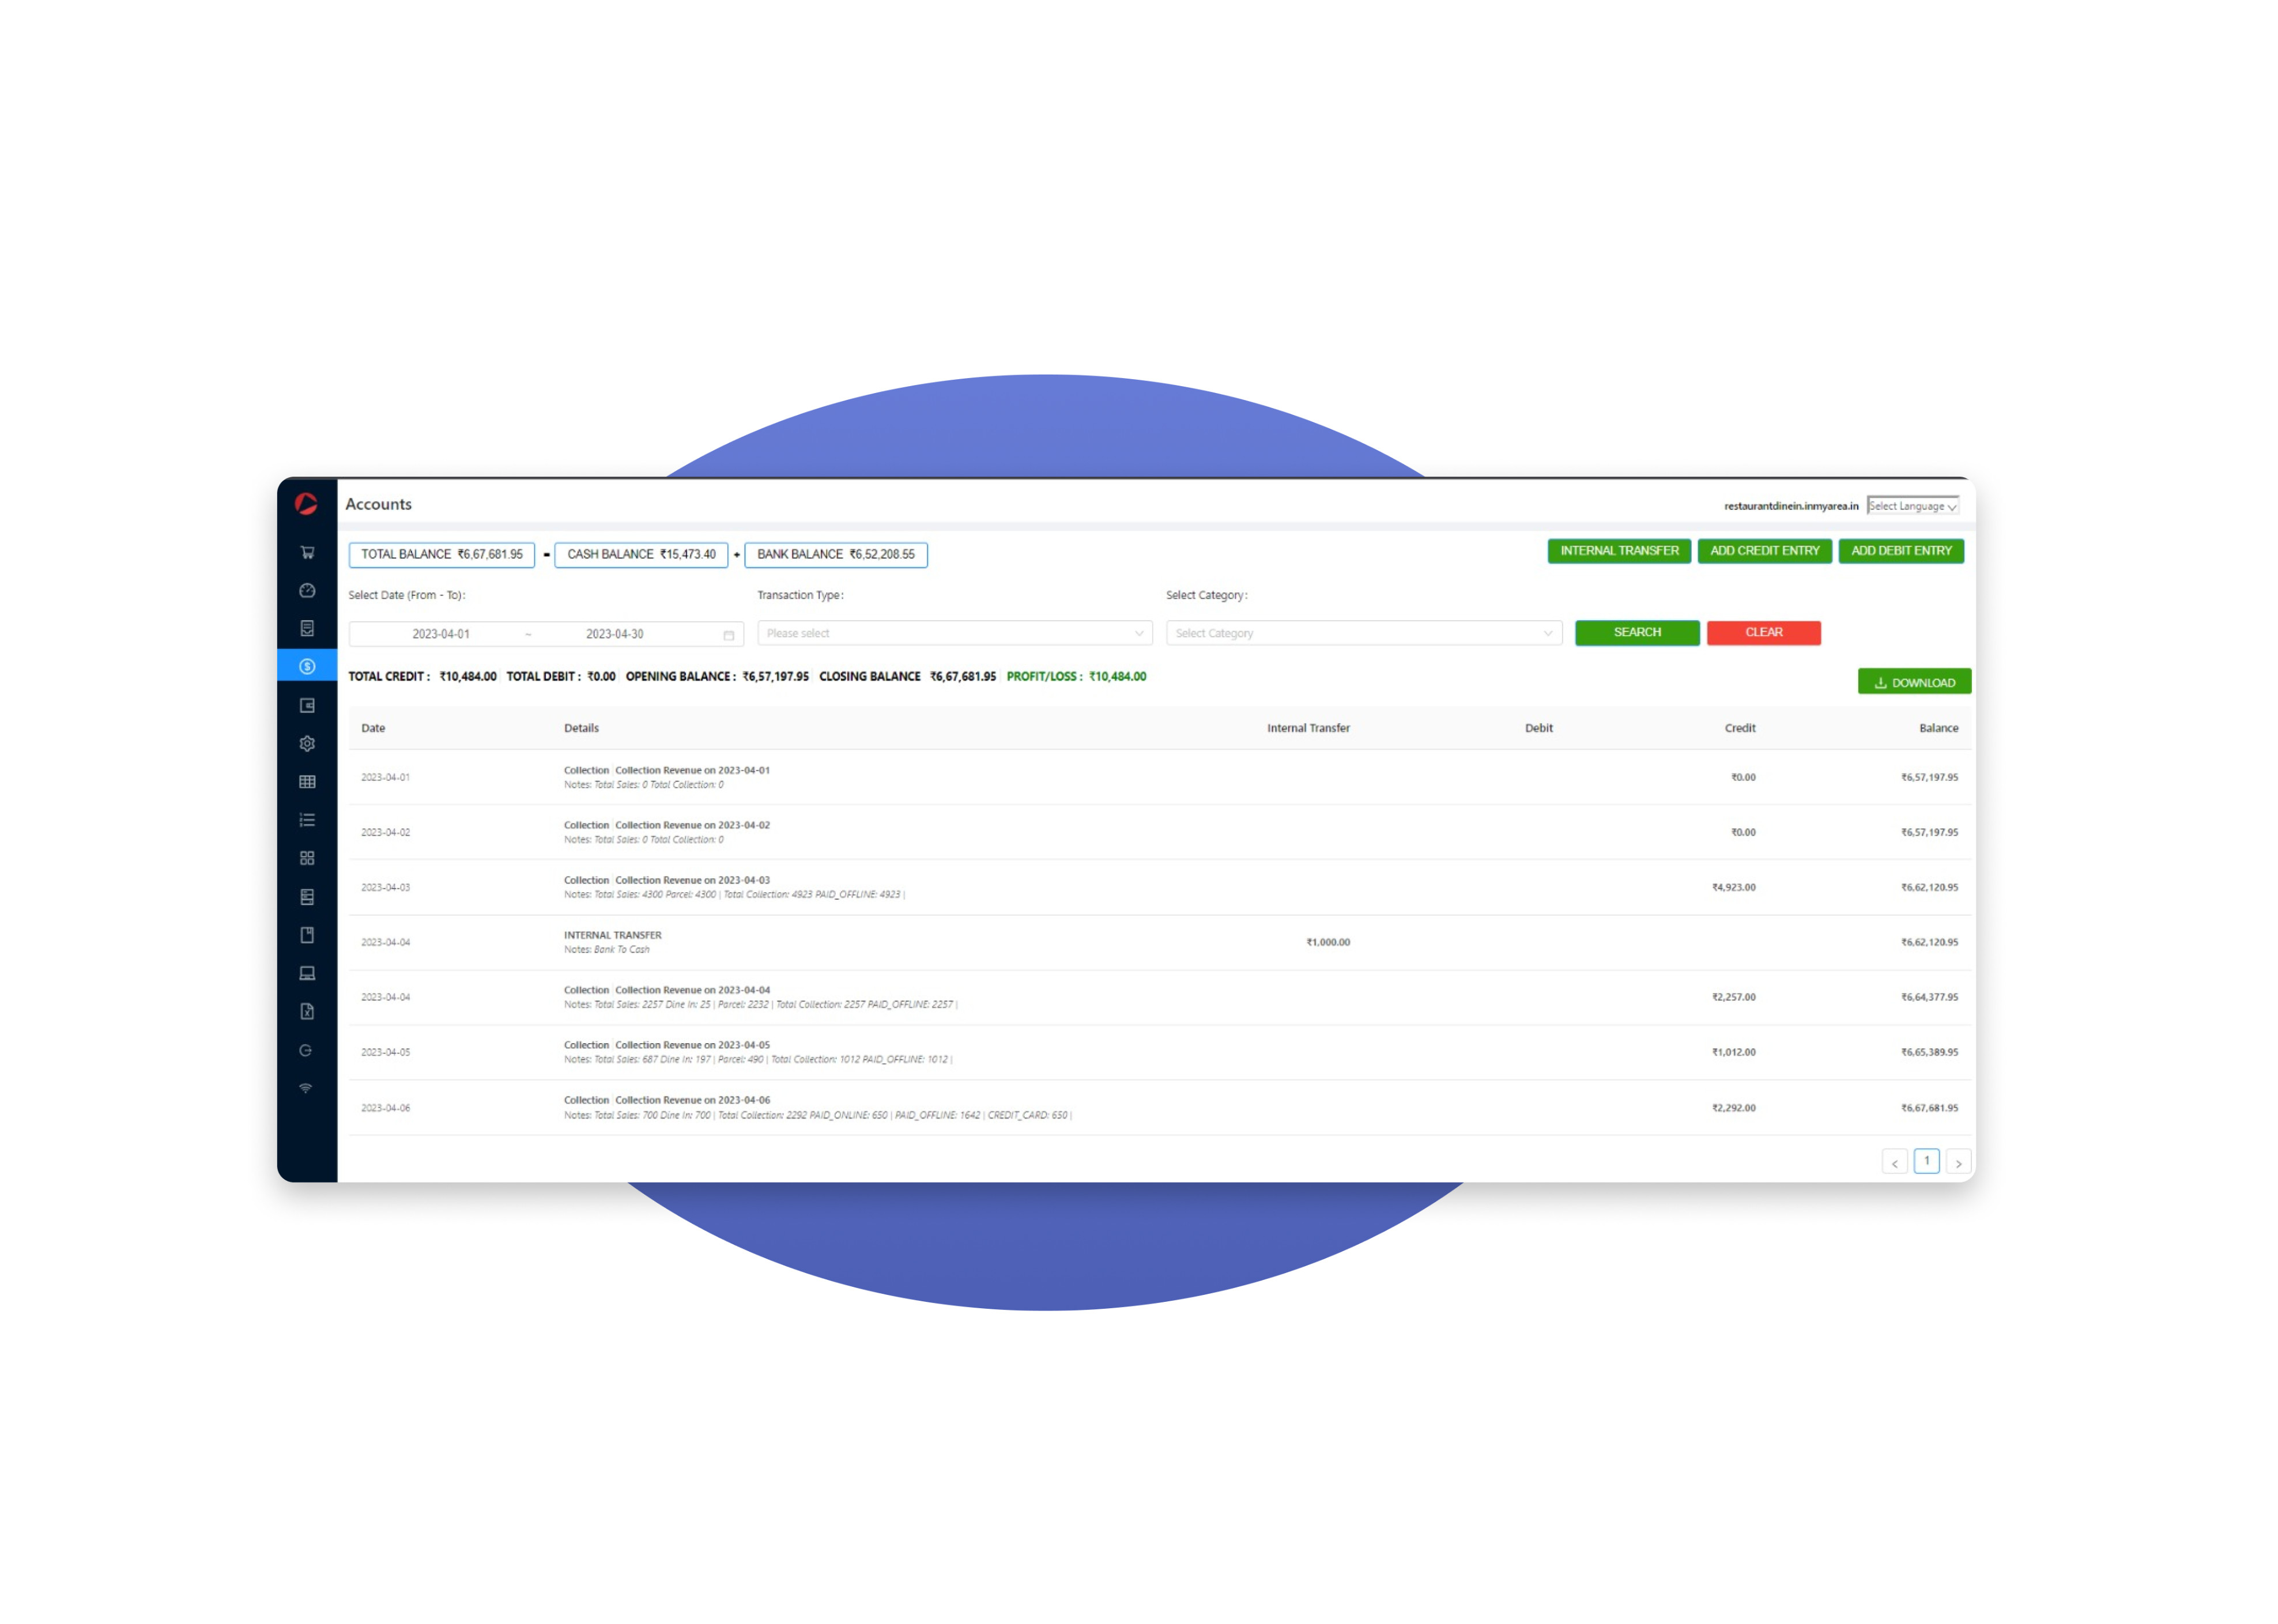Open the dashboard gauge sidebar icon
Viewport: 2278px width, 1624px height.
307,590
